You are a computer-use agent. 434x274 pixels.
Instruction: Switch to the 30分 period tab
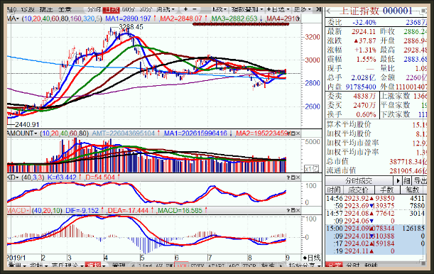(146, 9)
